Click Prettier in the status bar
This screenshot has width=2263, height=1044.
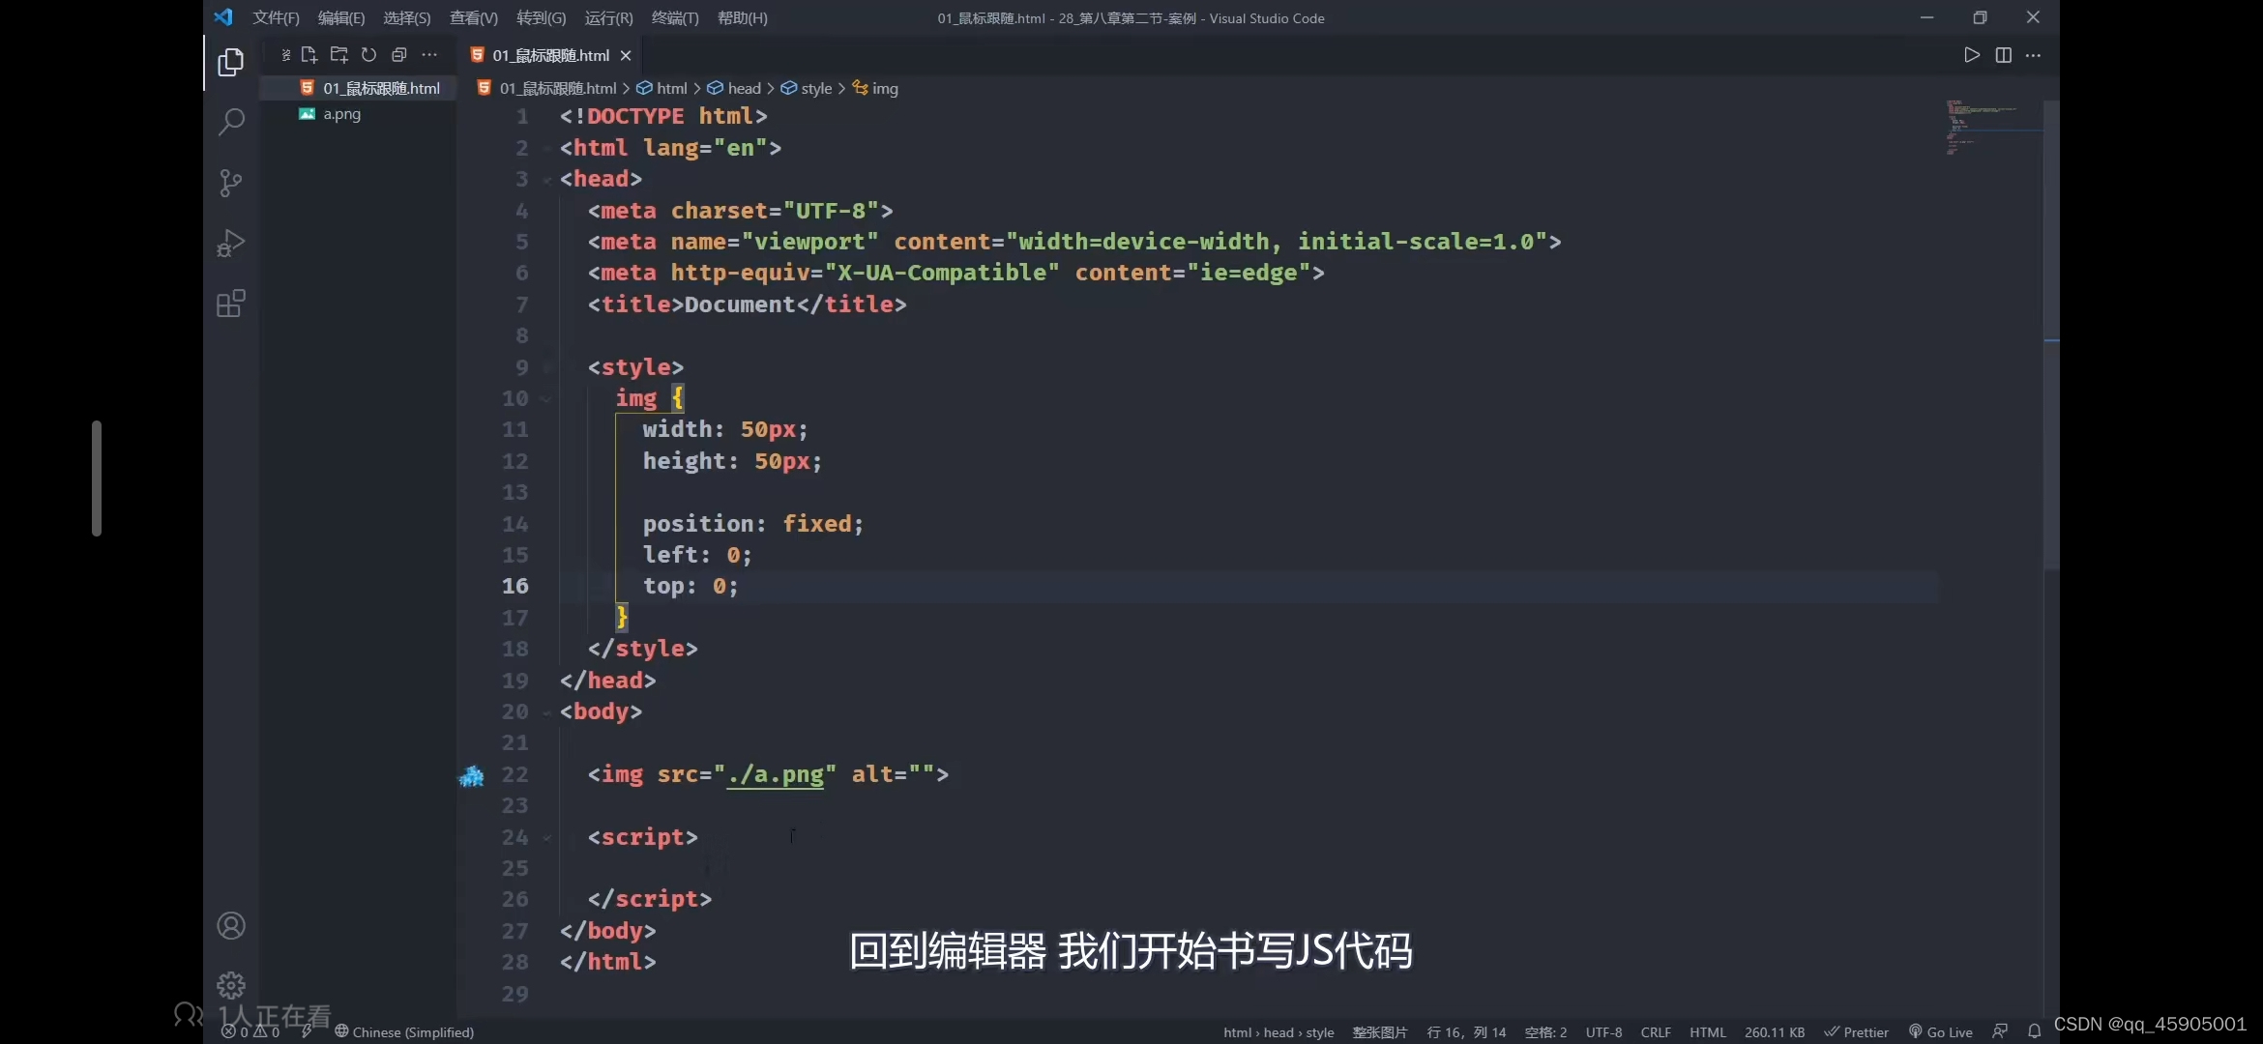[x=1857, y=1031]
